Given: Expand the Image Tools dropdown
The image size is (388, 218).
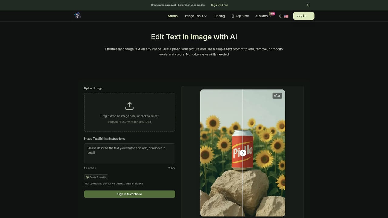Looking at the screenshot, I should [196, 16].
